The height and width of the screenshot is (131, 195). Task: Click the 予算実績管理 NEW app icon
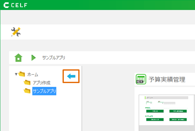pyautogui.click(x=141, y=80)
